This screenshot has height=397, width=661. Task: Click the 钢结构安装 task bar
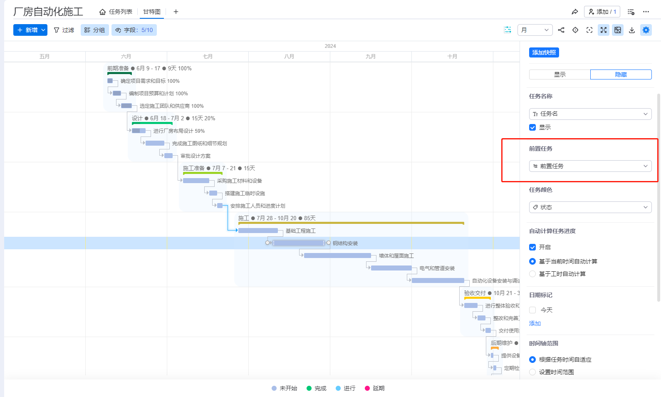point(299,243)
